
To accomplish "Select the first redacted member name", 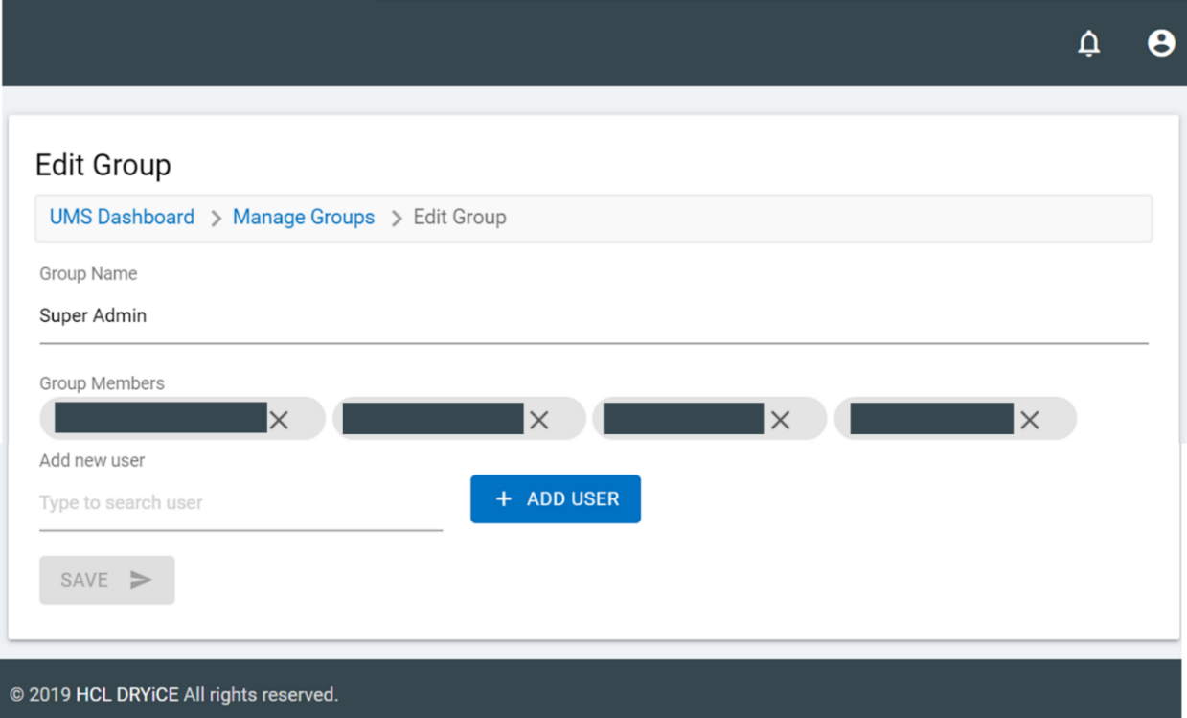I will 160,419.
